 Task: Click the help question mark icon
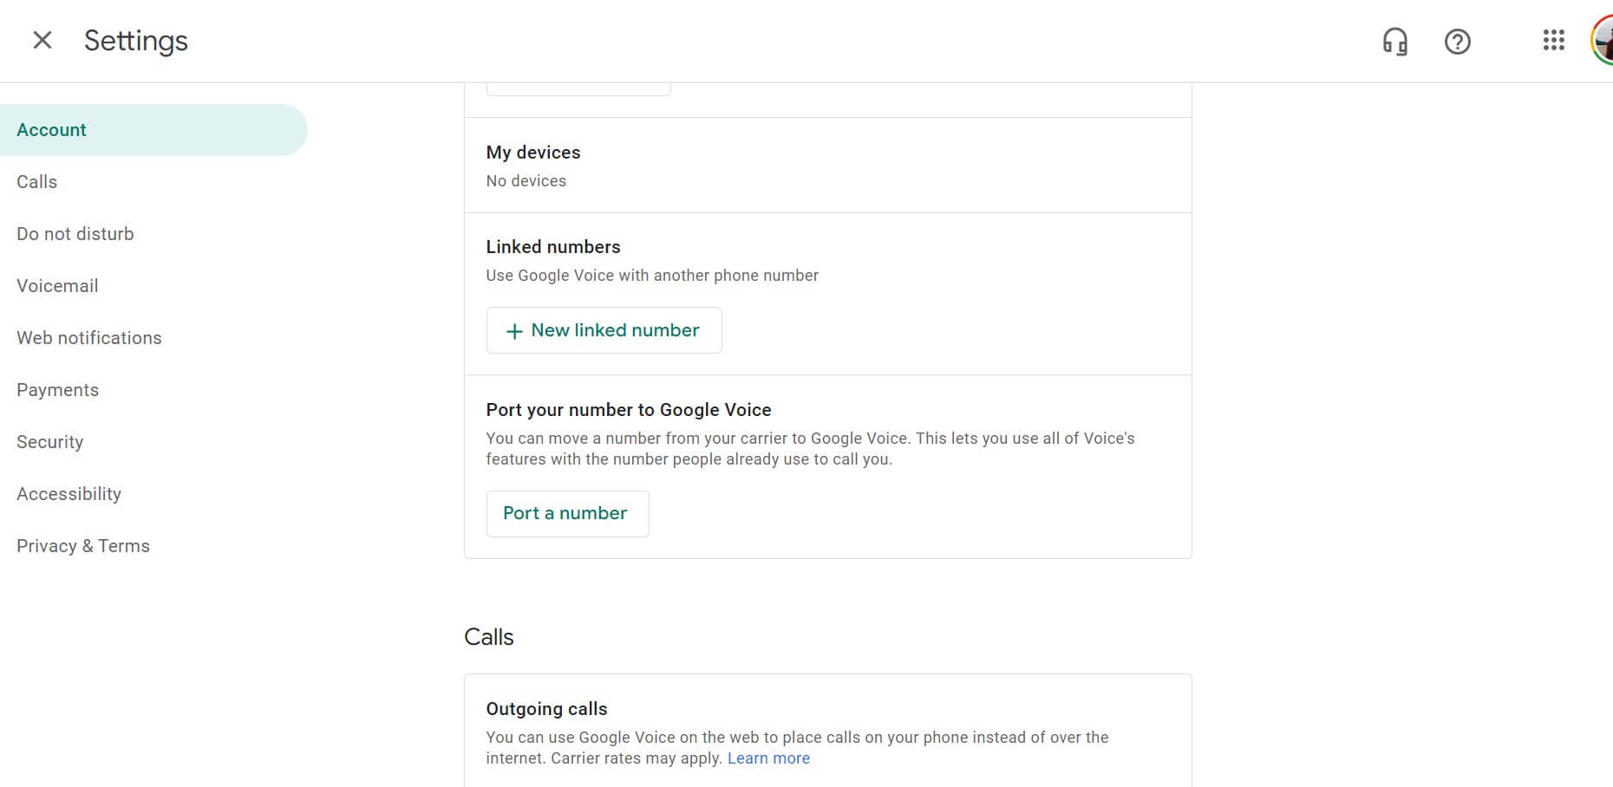(x=1457, y=41)
